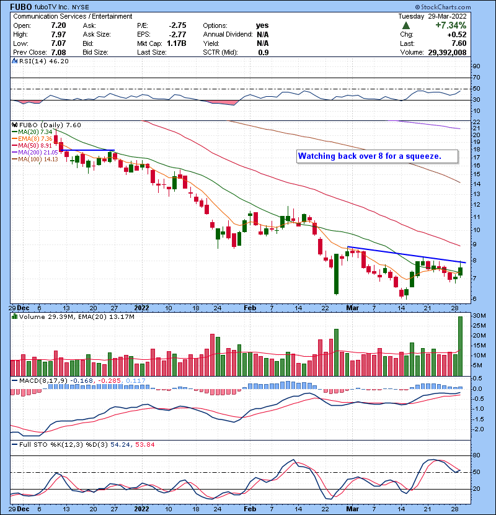Click the short blue resistance line near December 13-27
This screenshot has height=515, width=496.
coord(87,150)
